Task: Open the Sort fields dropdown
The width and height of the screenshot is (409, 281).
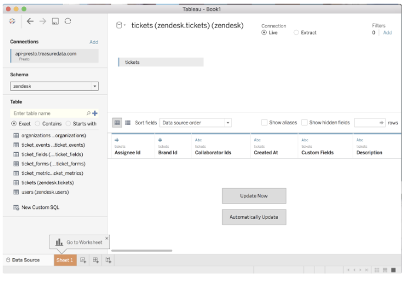Action: pos(195,123)
